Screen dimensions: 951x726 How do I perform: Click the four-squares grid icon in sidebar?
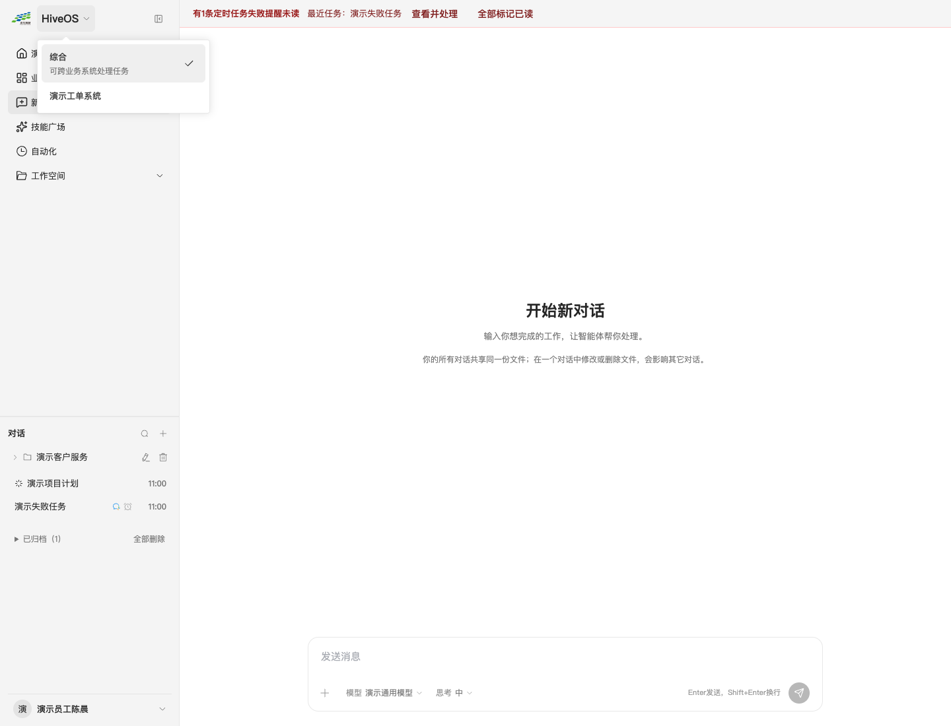point(22,78)
